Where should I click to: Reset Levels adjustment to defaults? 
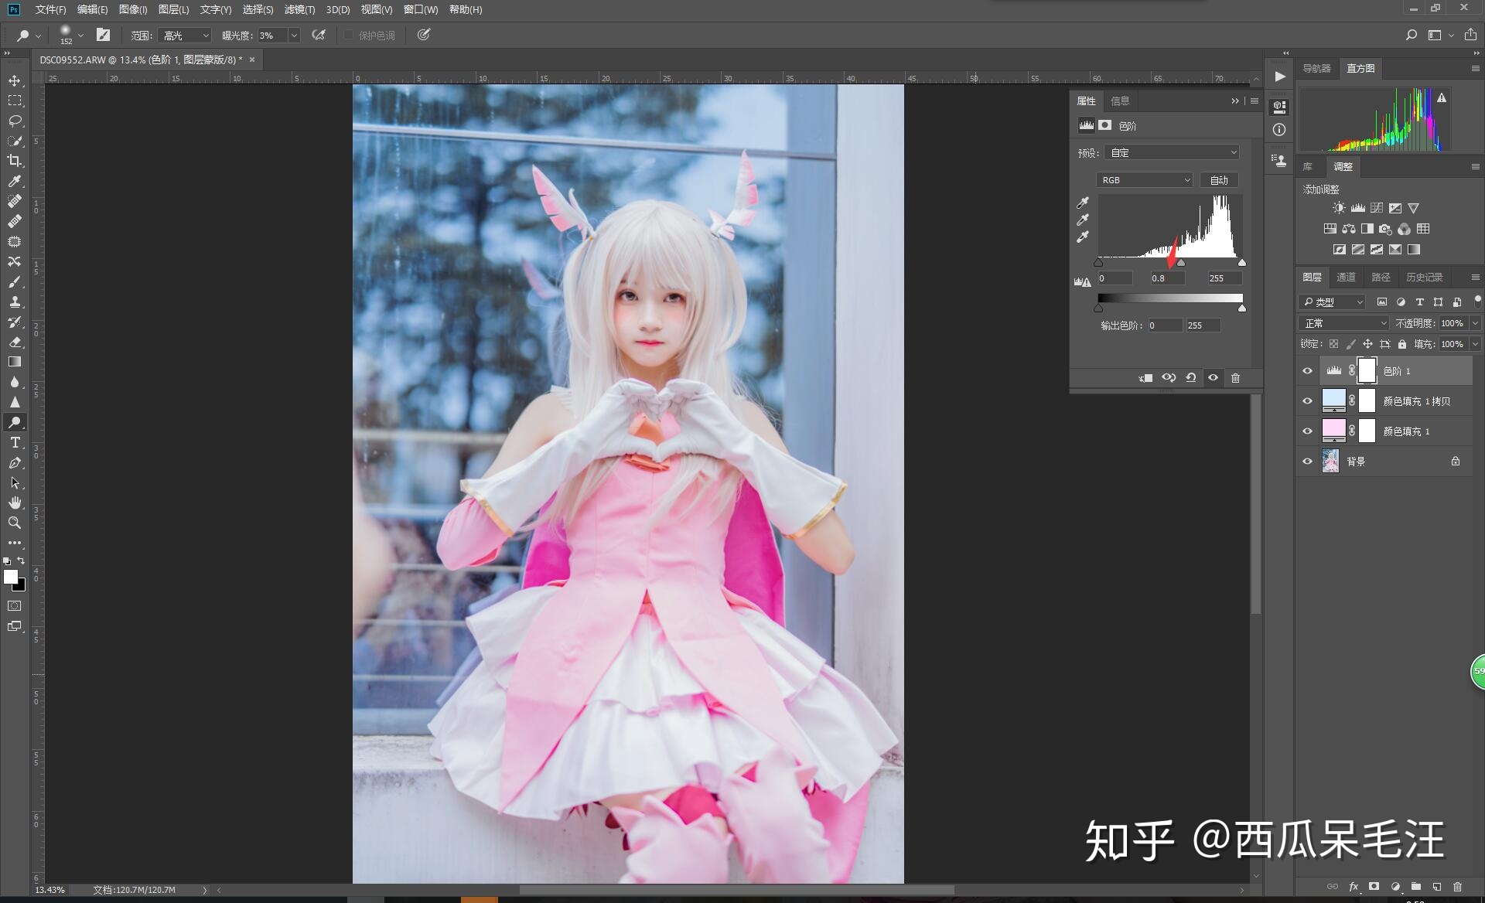pos(1191,378)
